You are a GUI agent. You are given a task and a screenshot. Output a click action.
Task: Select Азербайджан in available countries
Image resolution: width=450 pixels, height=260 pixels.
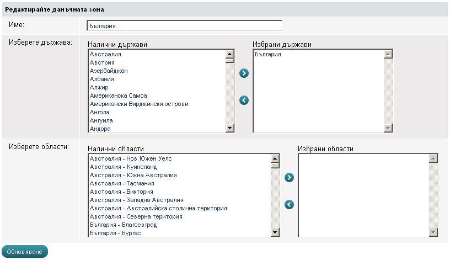click(109, 71)
